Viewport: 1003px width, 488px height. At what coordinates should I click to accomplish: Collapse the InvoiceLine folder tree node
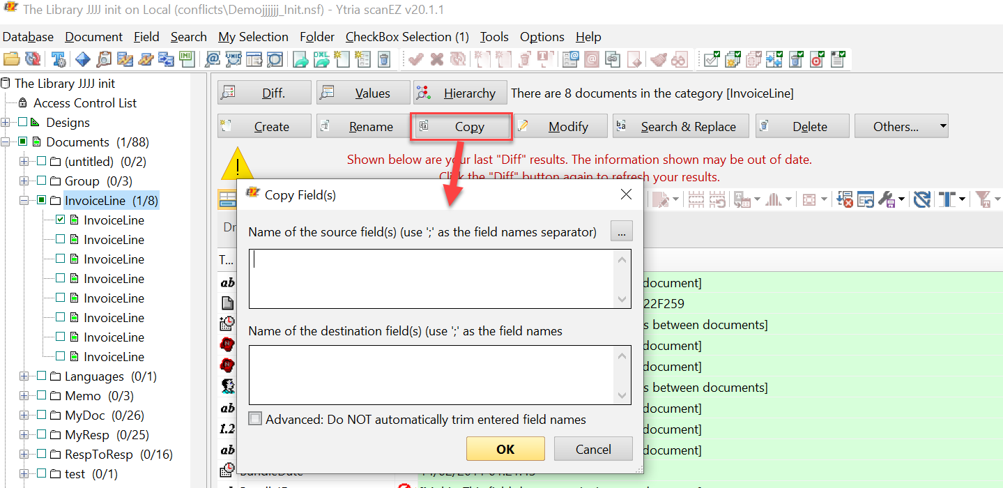24,201
